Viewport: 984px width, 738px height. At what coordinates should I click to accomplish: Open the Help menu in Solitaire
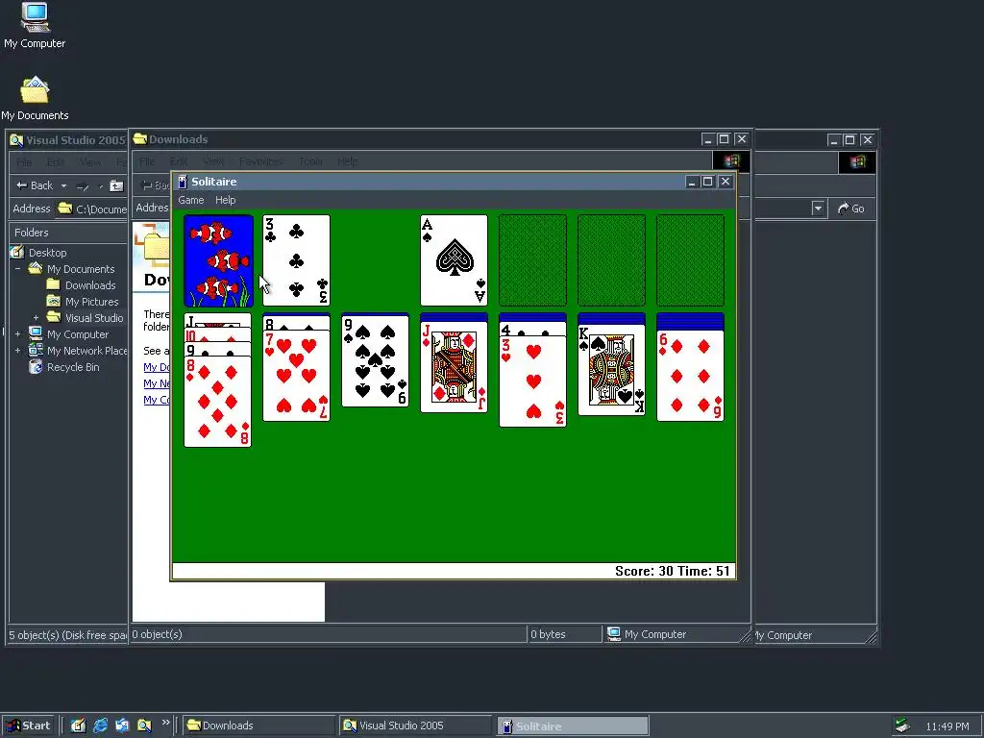coord(225,200)
